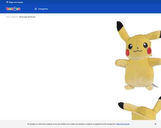The width and height of the screenshot is (161, 128).
Task: Open front-view Pikachu plush image
Action: 138,56
